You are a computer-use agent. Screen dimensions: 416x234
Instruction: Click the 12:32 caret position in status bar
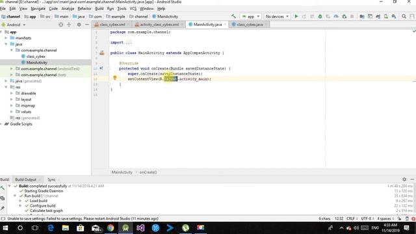[339, 218]
